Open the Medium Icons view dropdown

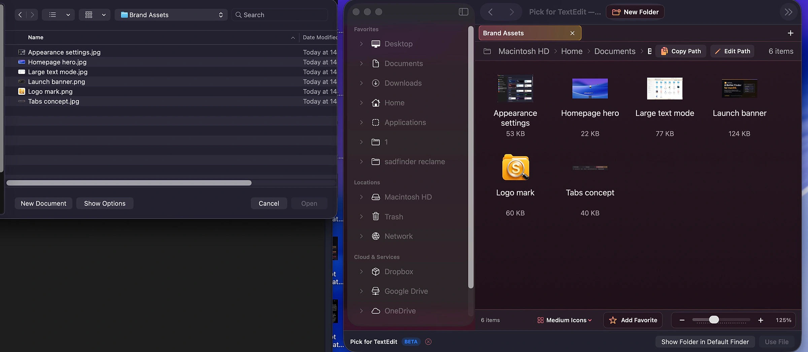[x=564, y=320]
